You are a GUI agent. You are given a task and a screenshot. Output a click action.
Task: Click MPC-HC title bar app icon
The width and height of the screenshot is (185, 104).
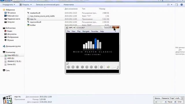[x=67, y=28]
